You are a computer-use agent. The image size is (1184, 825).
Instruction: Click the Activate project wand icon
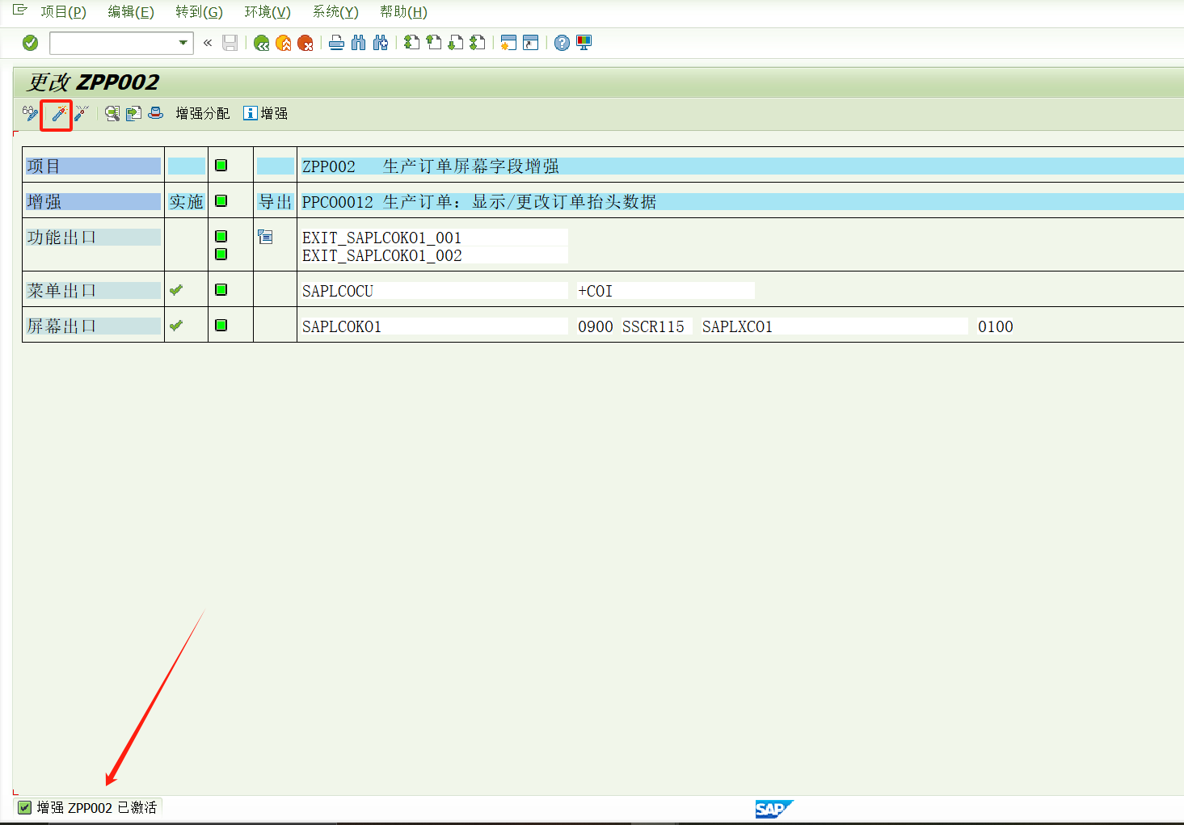click(x=57, y=114)
